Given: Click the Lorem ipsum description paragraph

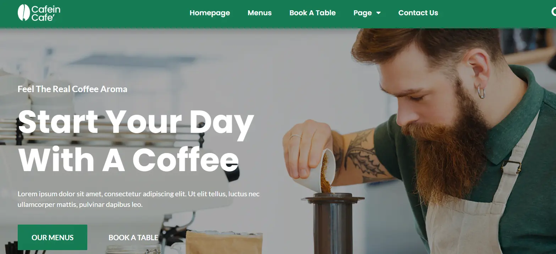Looking at the screenshot, I should click(139, 199).
